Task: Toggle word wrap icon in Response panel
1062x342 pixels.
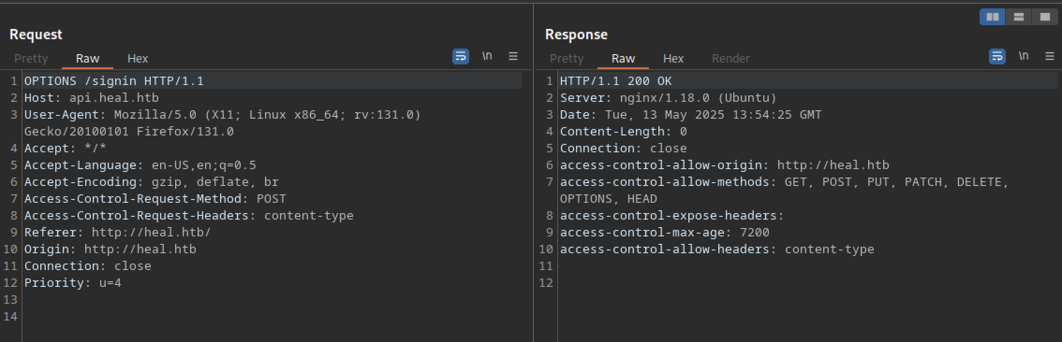Action: pyautogui.click(x=997, y=57)
